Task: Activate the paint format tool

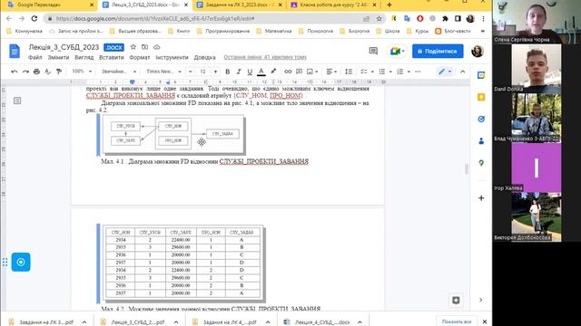Action: (59, 72)
